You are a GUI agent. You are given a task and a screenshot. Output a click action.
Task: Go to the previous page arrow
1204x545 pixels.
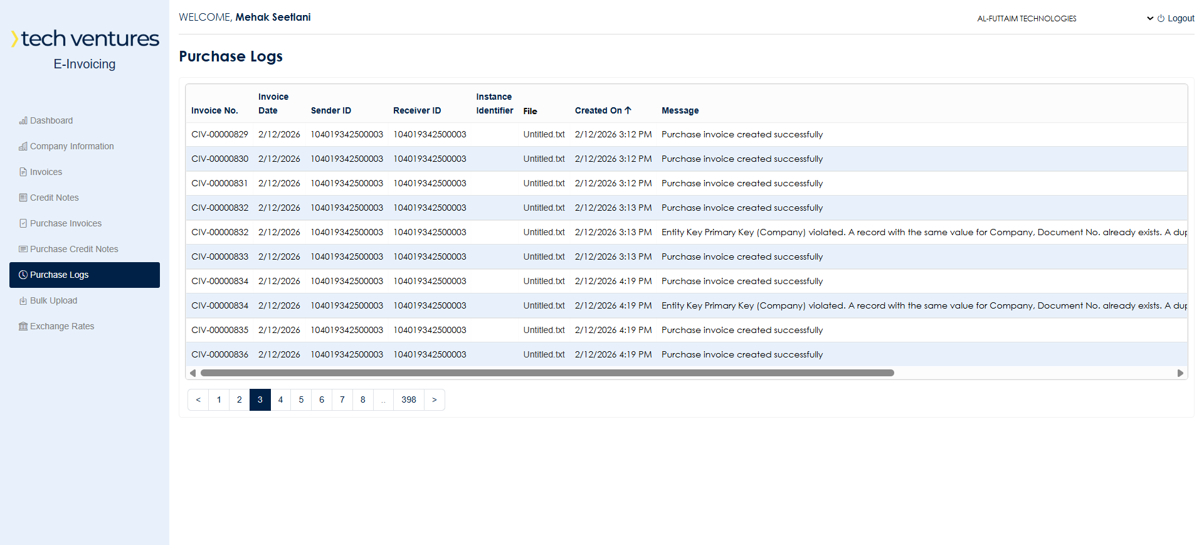tap(198, 400)
